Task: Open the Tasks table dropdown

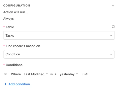Action: (59, 35)
